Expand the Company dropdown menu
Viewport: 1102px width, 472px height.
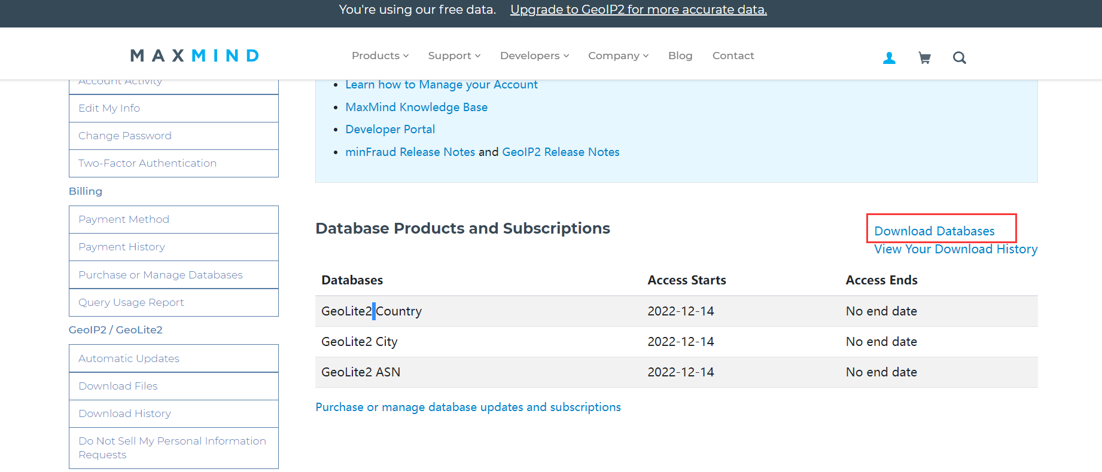[x=618, y=56]
